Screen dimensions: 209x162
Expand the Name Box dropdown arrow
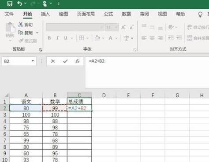click(33, 61)
